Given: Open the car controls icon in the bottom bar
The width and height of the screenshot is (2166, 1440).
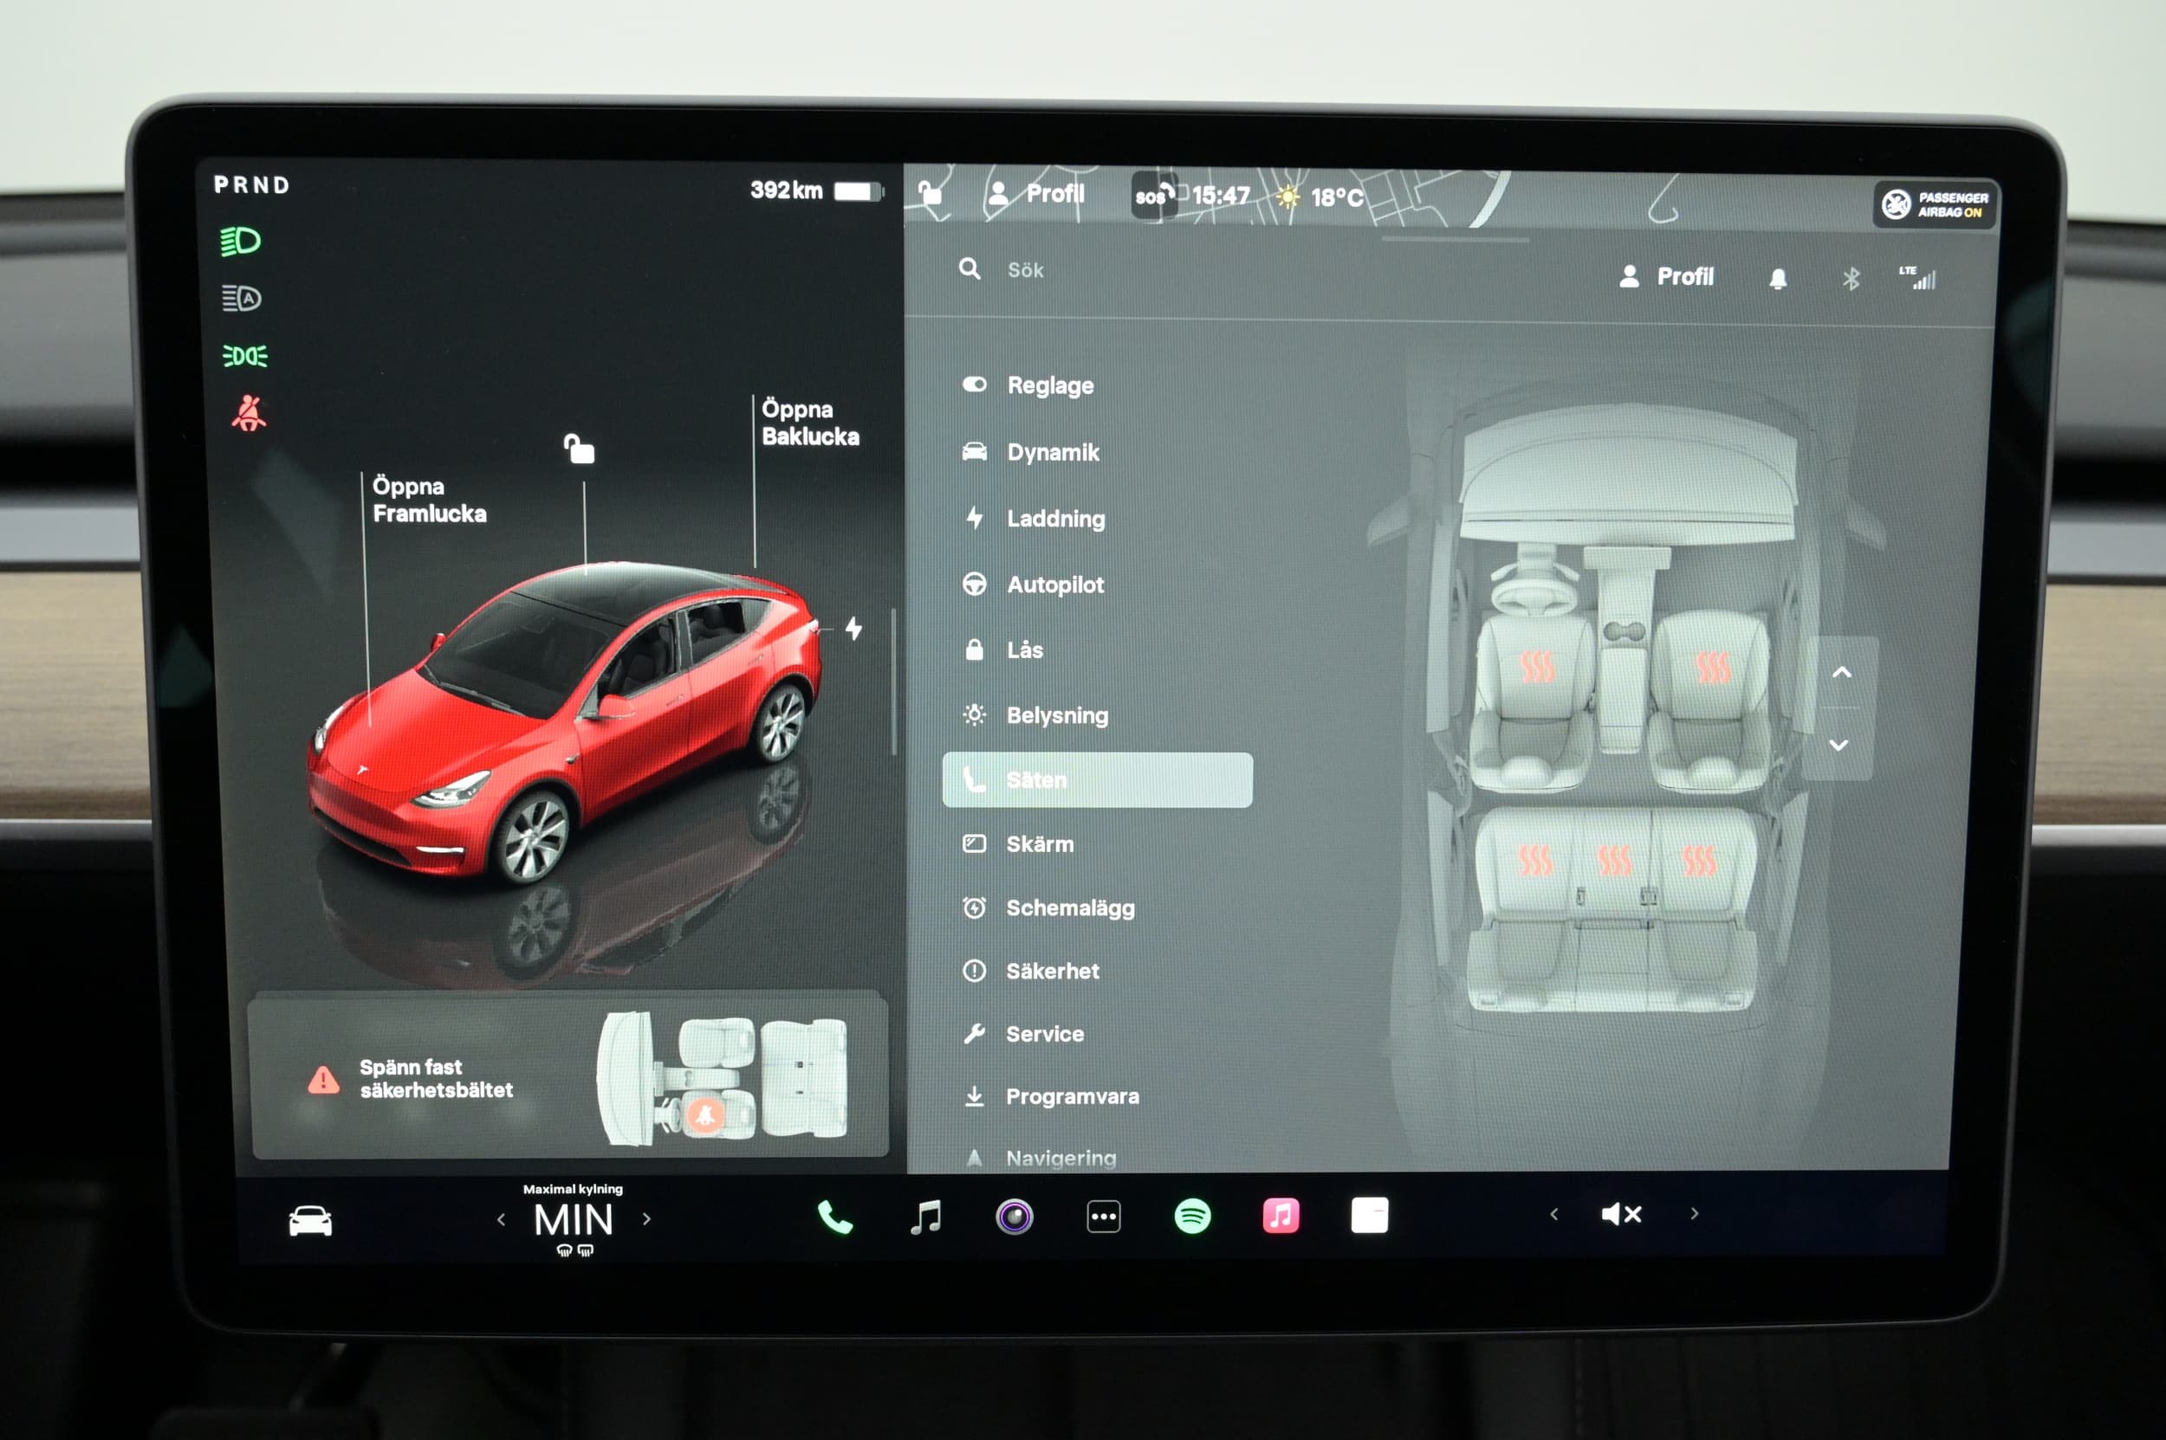Looking at the screenshot, I should point(309,1221).
